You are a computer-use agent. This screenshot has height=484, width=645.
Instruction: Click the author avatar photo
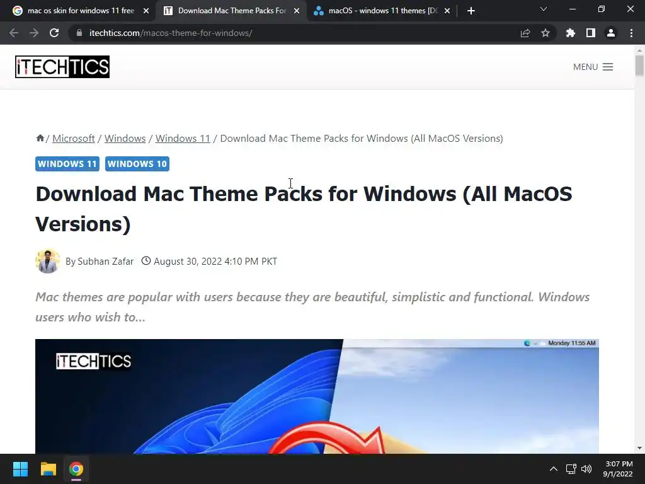point(48,261)
